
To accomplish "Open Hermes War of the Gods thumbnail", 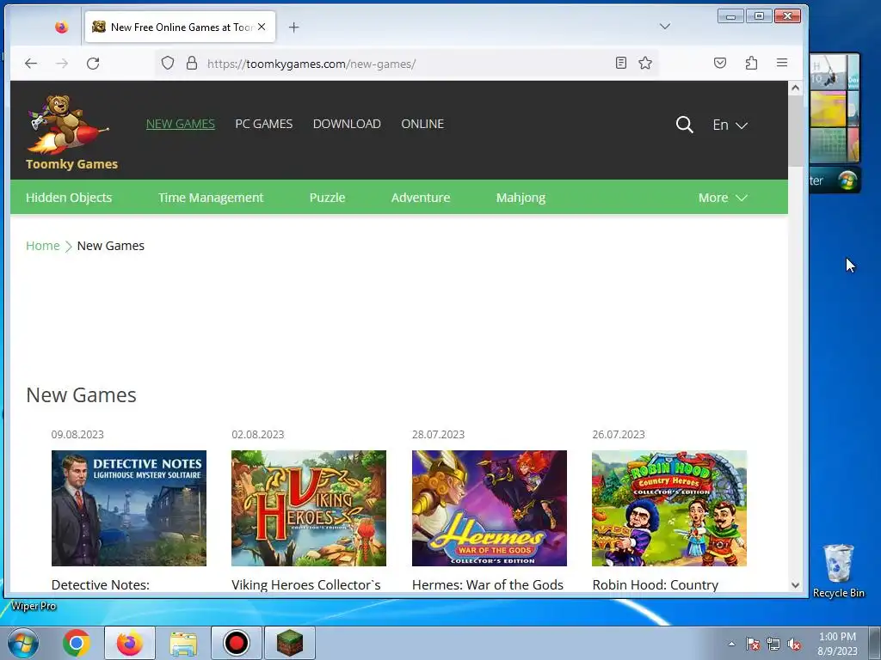I will (x=489, y=508).
